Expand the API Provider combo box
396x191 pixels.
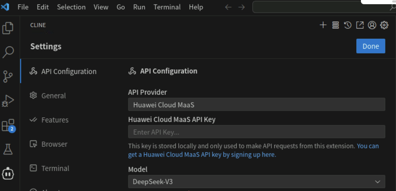(256, 104)
